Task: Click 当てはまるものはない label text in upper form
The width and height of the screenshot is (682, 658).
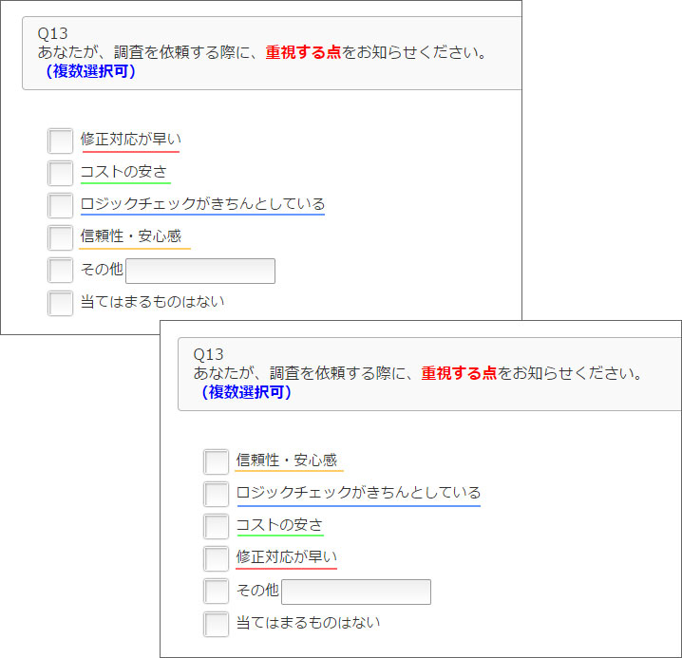Action: click(x=152, y=302)
